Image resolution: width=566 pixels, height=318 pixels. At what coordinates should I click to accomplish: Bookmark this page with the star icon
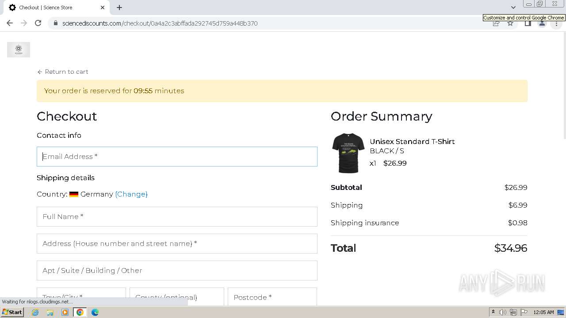pyautogui.click(x=510, y=23)
